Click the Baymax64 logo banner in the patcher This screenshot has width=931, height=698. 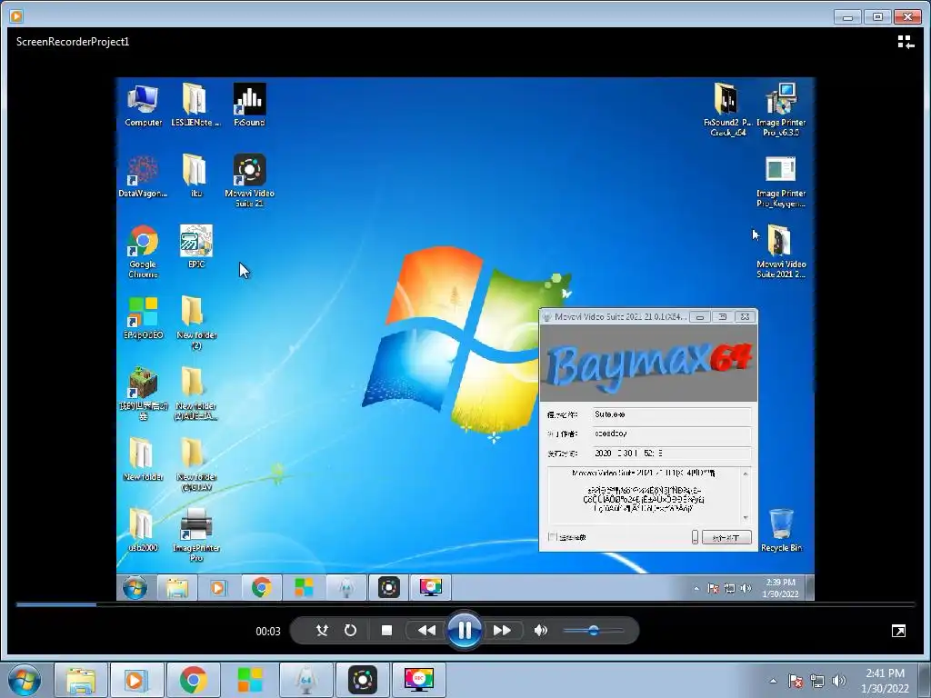click(x=648, y=364)
